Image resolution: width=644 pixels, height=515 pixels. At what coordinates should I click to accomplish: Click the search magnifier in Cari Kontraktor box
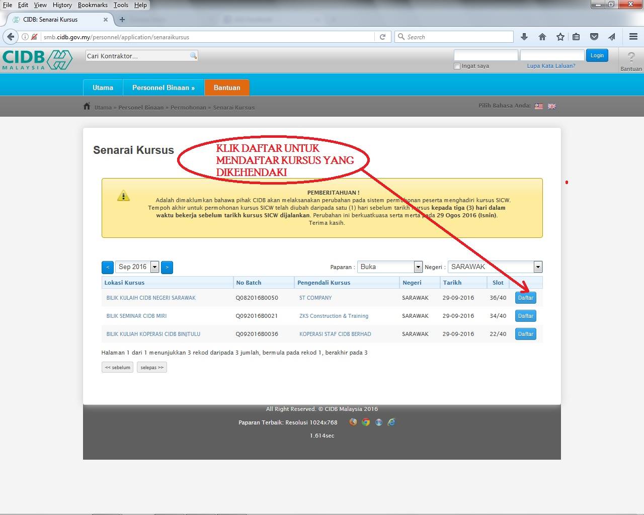point(193,56)
